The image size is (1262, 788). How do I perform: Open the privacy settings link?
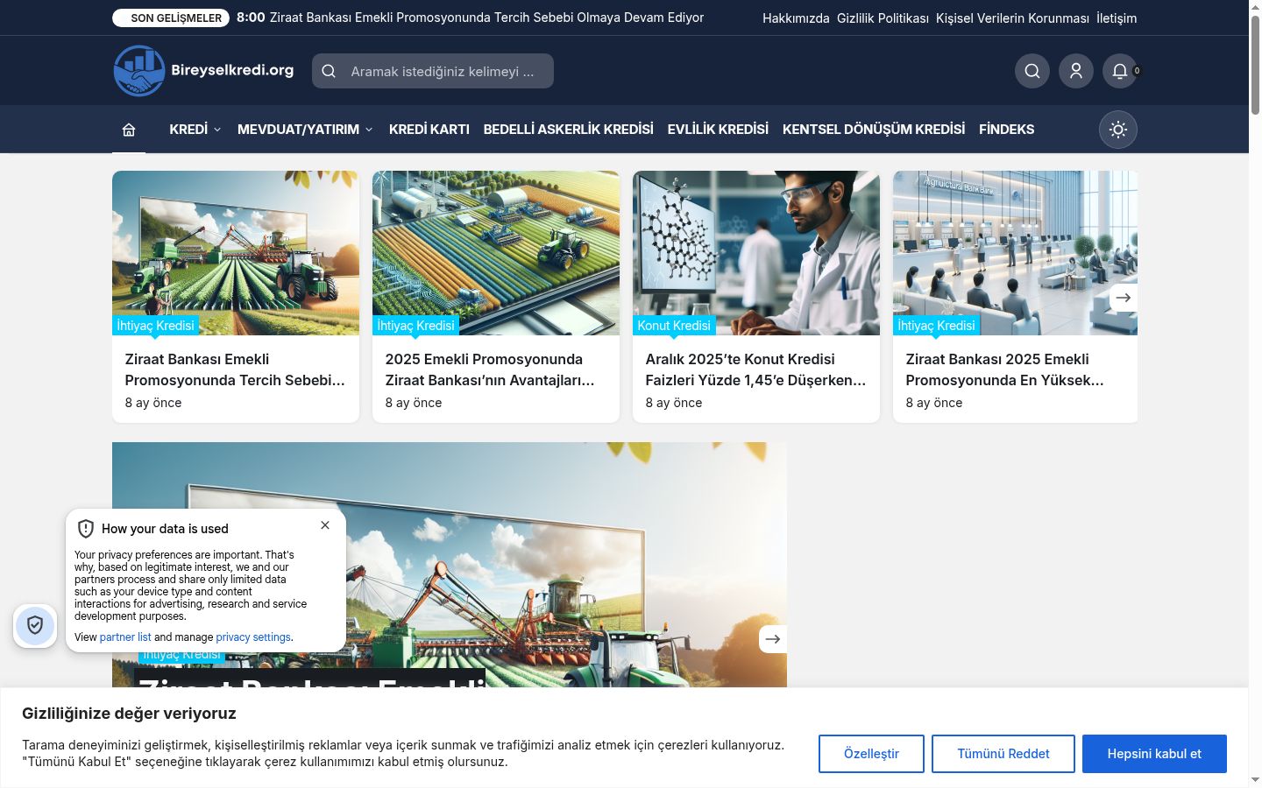click(x=253, y=637)
